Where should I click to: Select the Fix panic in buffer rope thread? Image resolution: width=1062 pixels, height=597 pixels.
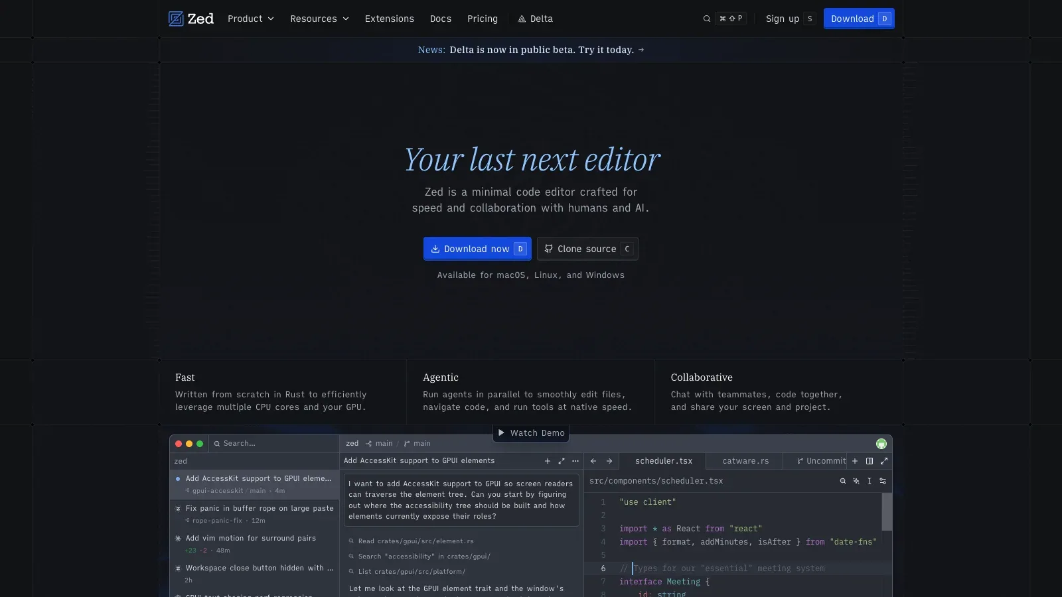pyautogui.click(x=254, y=514)
